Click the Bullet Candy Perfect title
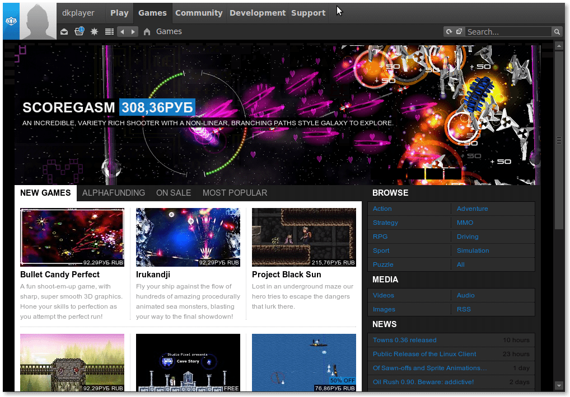The width and height of the screenshot is (570, 397). (x=60, y=275)
